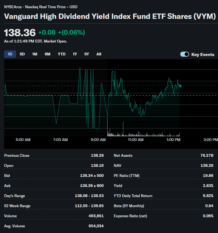Click the PE Ratio (TTM) label

click(127, 176)
